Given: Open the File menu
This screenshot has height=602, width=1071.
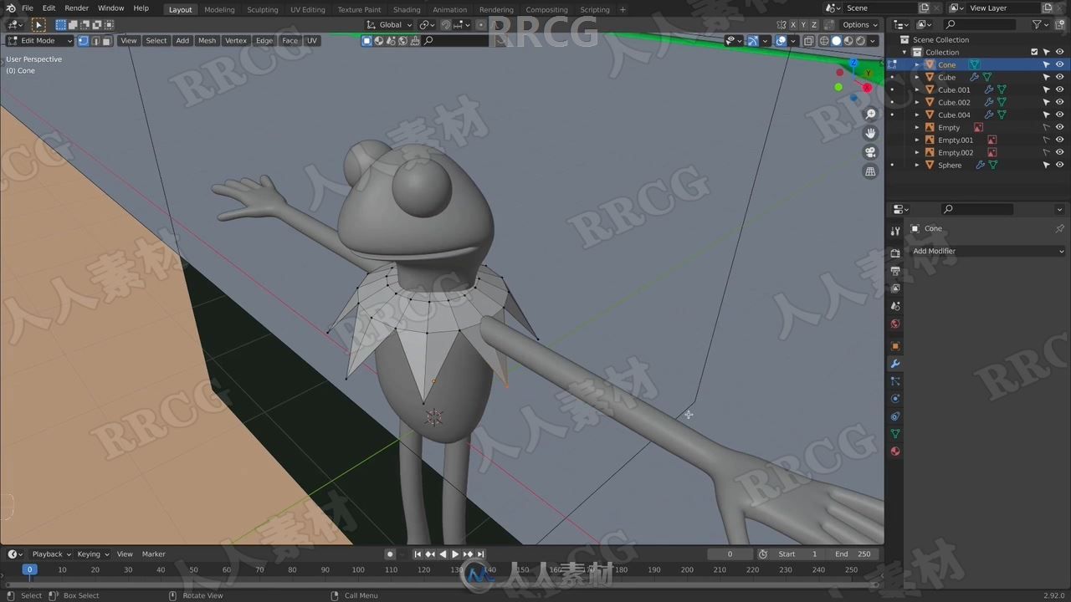Looking at the screenshot, I should [x=28, y=8].
